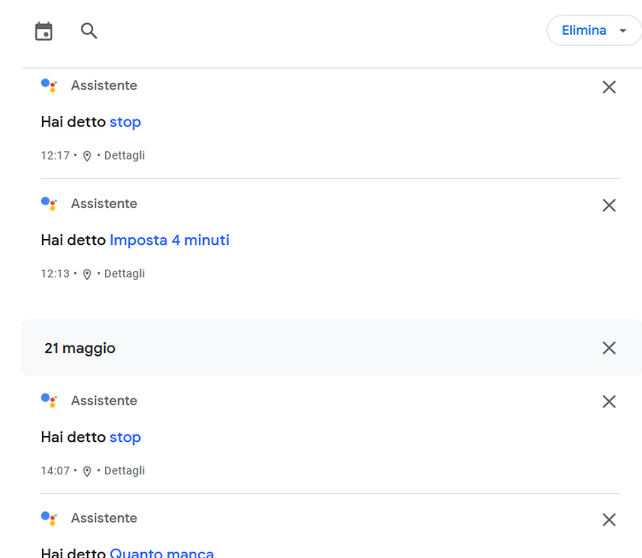Open the 'stop' link at 14:07
The height and width of the screenshot is (558, 642).
(125, 438)
